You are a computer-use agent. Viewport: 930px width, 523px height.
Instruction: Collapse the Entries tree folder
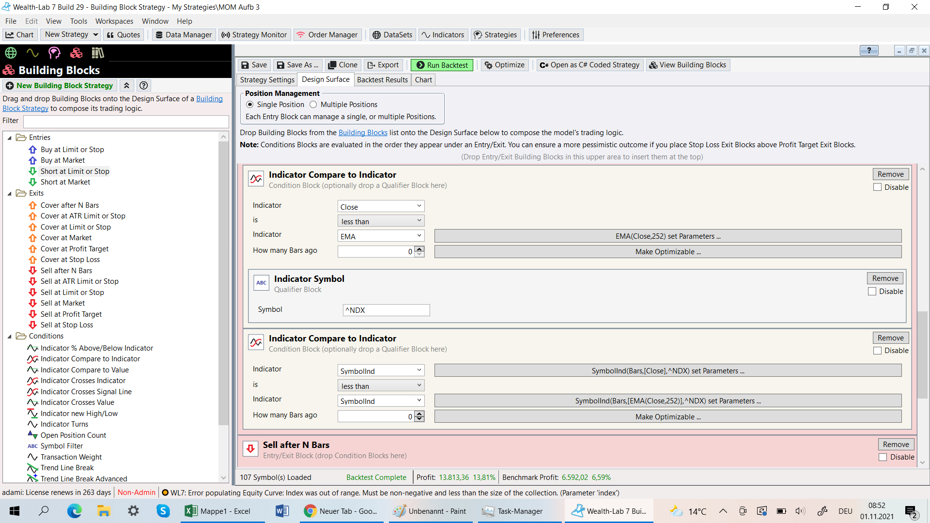tap(9, 138)
